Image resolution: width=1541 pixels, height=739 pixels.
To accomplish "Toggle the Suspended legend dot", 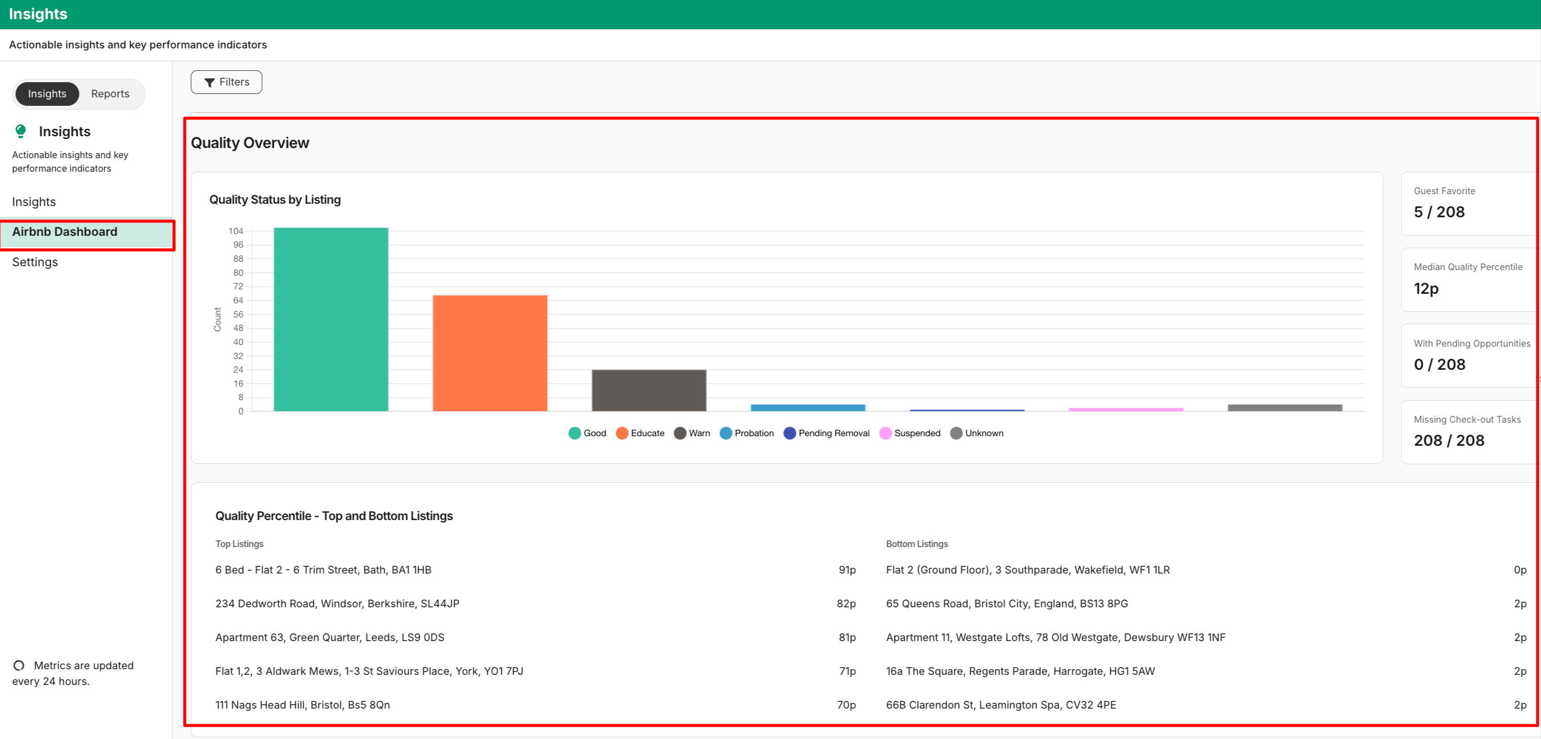I will click(x=885, y=433).
